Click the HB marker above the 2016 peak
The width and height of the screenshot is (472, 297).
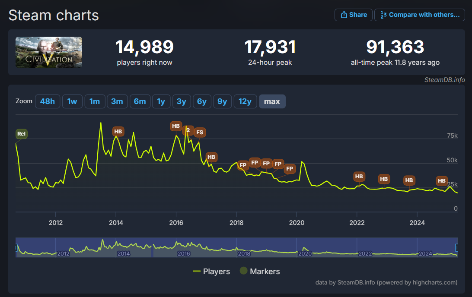tap(176, 126)
